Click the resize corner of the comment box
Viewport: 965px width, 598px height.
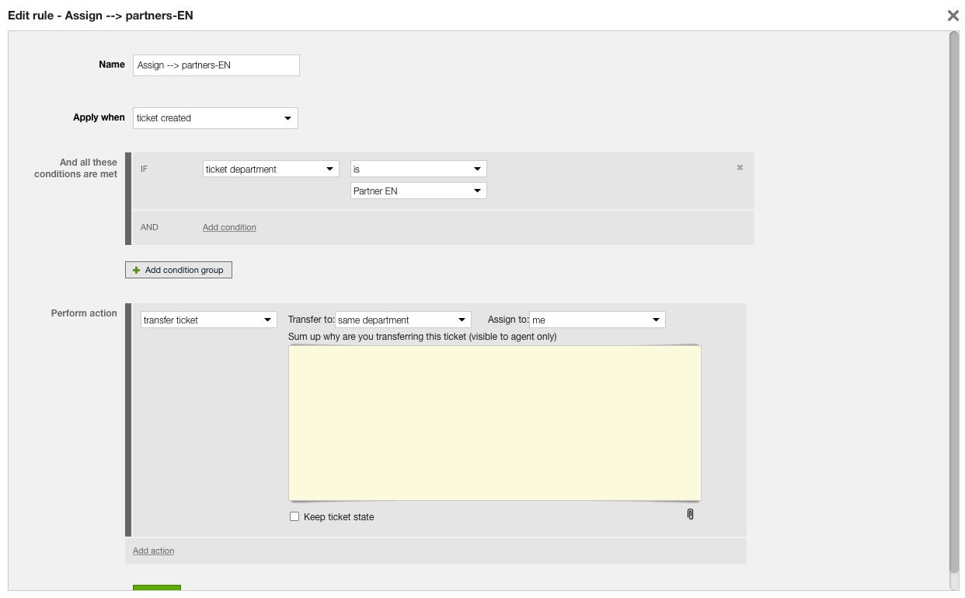(x=698, y=495)
